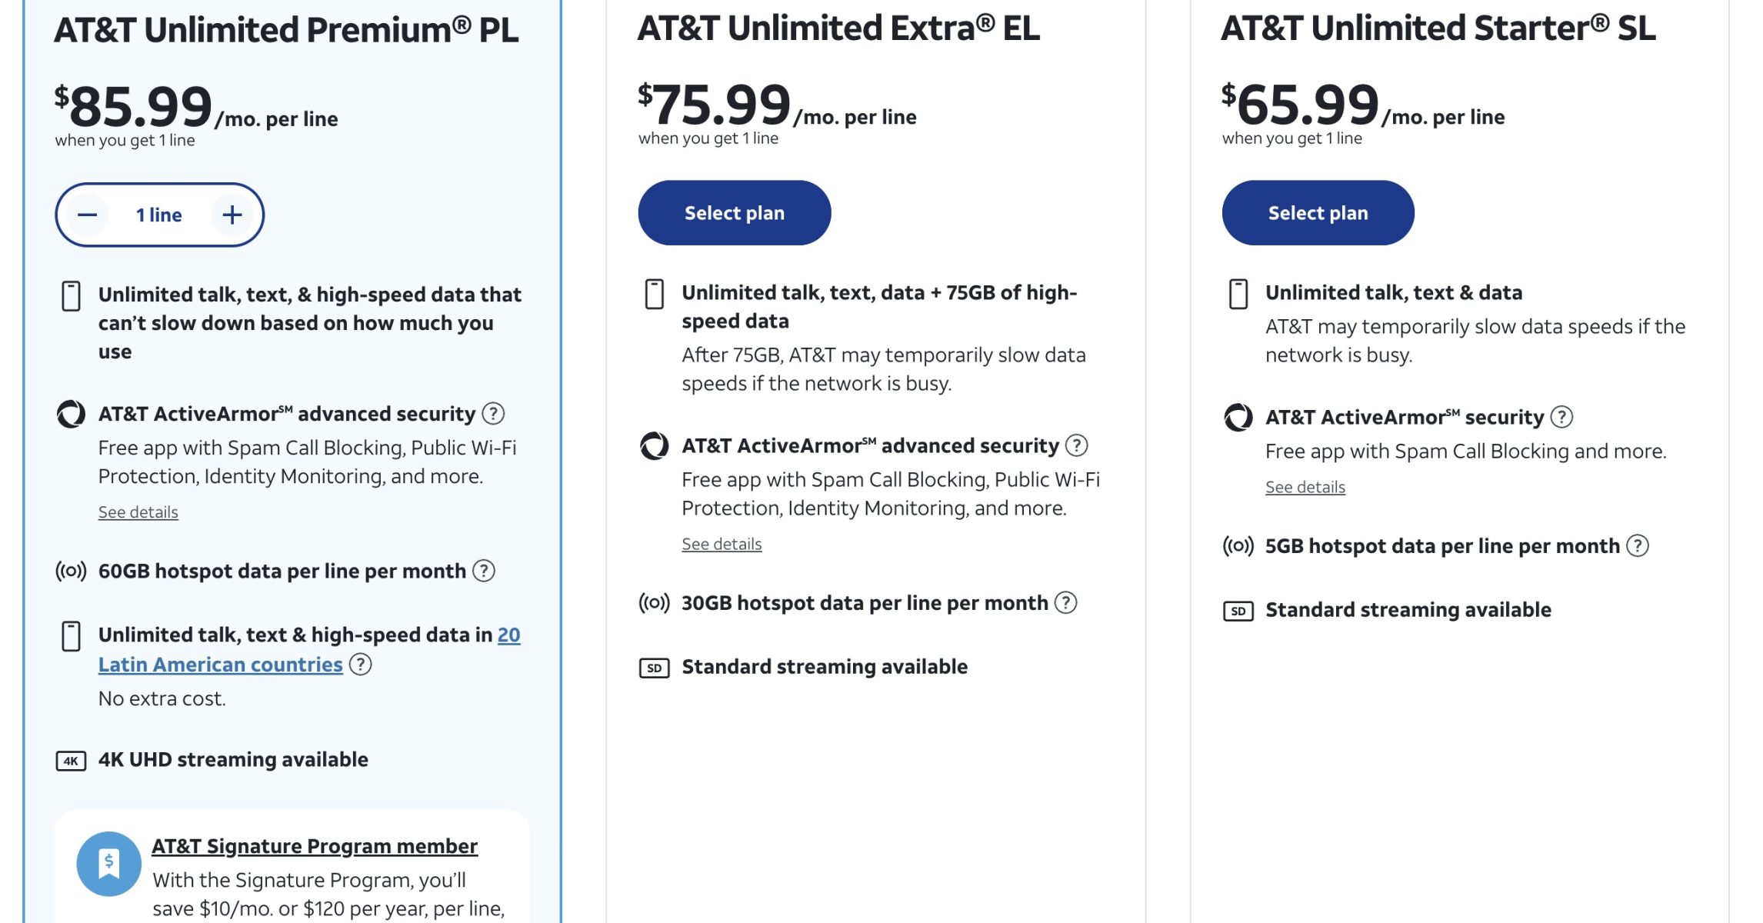Open See details under Starter plan ActiveArmor

tap(1305, 488)
